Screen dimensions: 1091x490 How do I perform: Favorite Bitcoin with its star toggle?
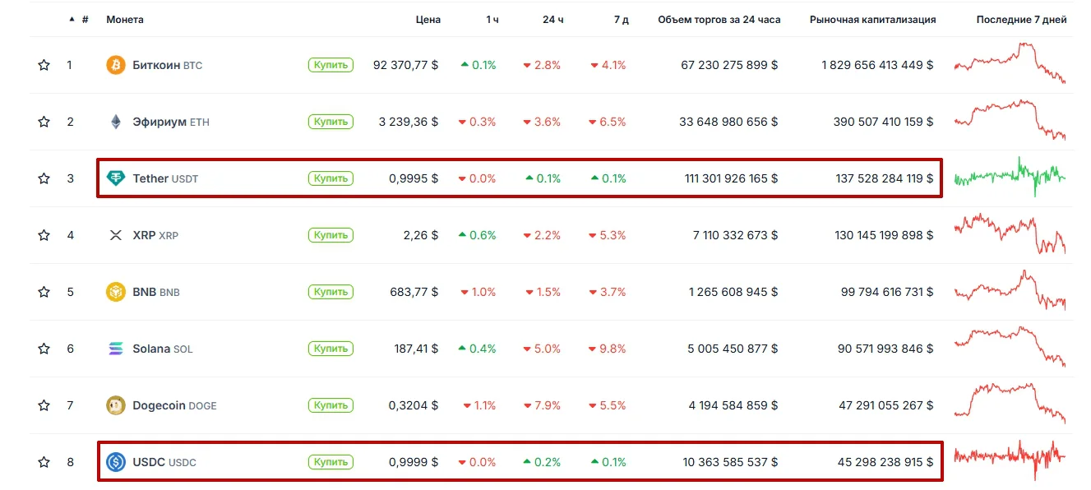click(44, 65)
